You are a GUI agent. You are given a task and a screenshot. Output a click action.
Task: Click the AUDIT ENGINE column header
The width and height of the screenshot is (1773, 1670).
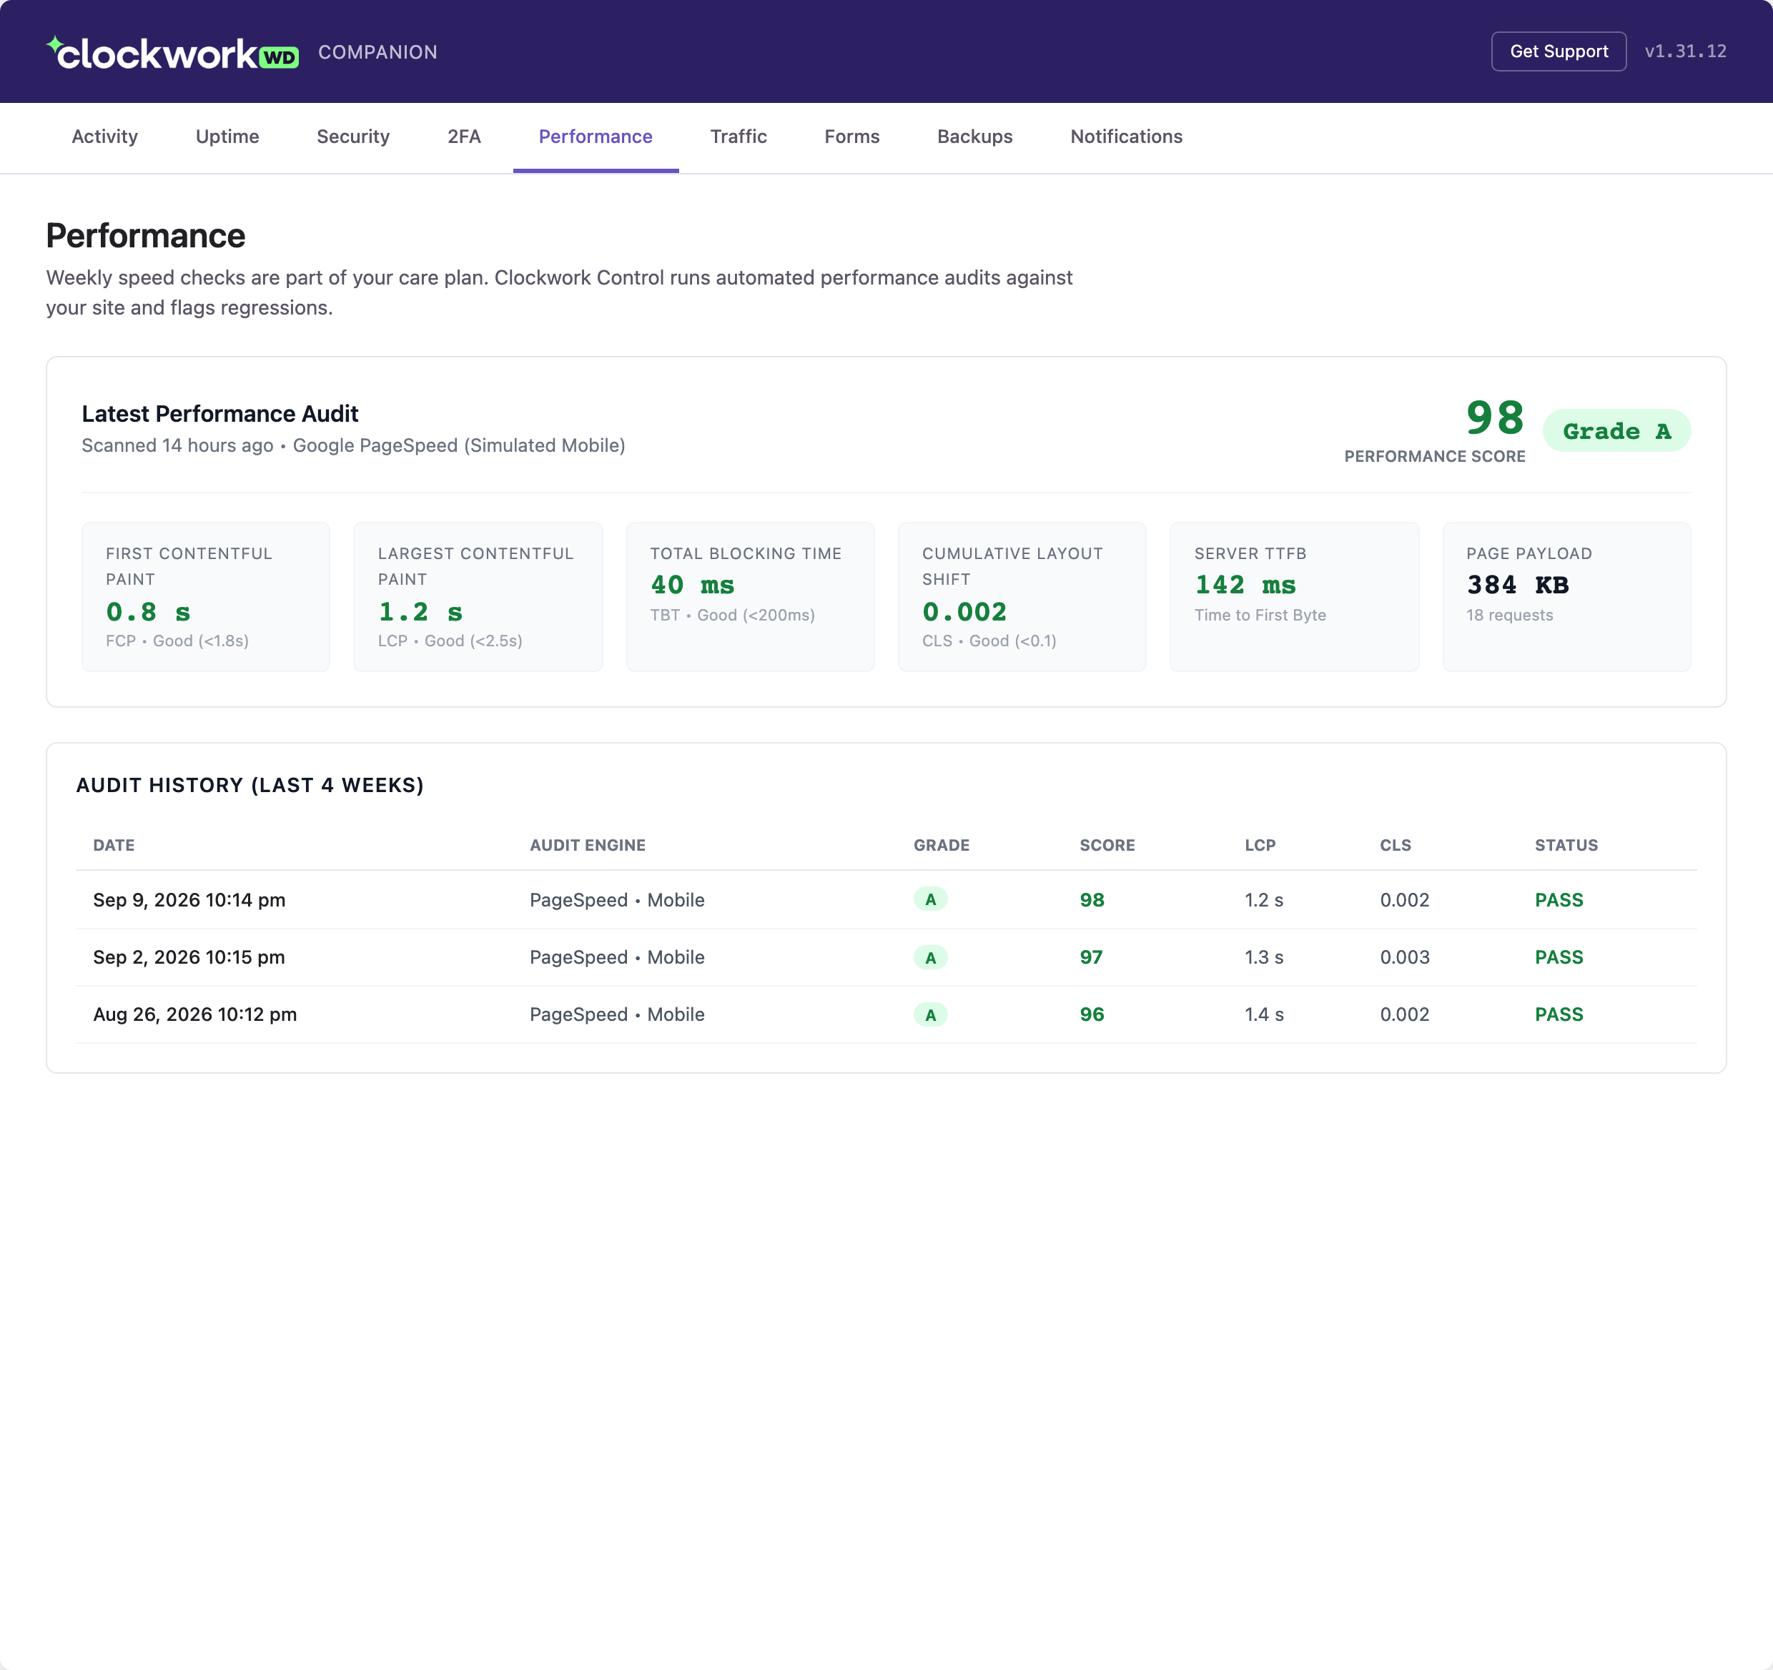pyautogui.click(x=588, y=845)
